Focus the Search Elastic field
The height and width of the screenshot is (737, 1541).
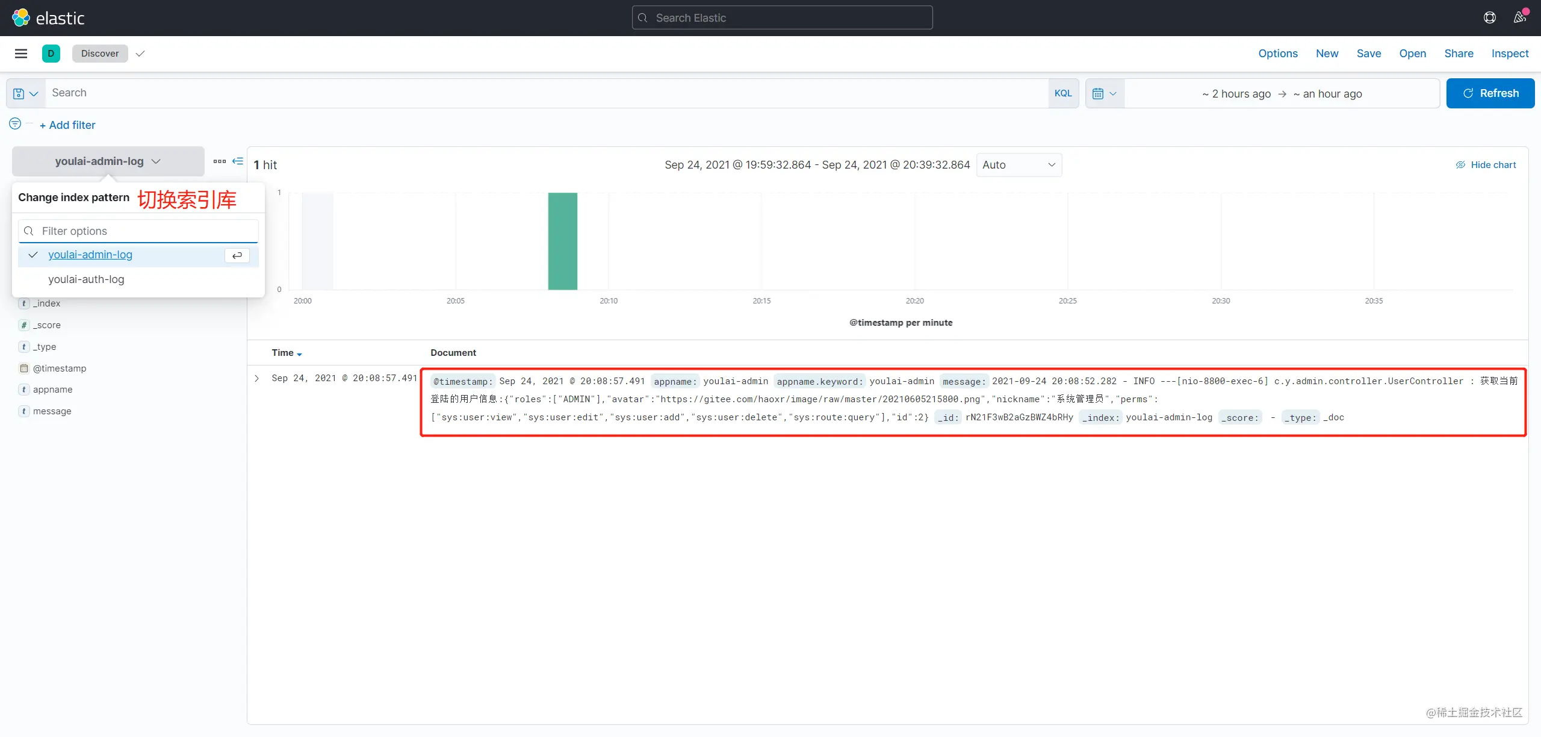[783, 18]
